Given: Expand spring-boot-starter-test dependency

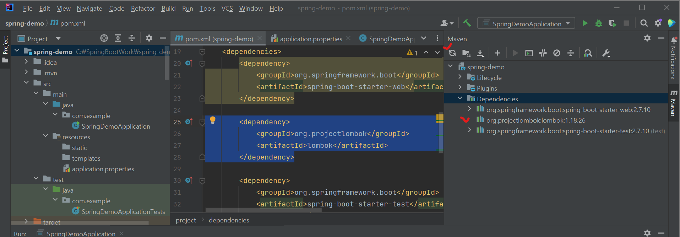Looking at the screenshot, I should [469, 130].
